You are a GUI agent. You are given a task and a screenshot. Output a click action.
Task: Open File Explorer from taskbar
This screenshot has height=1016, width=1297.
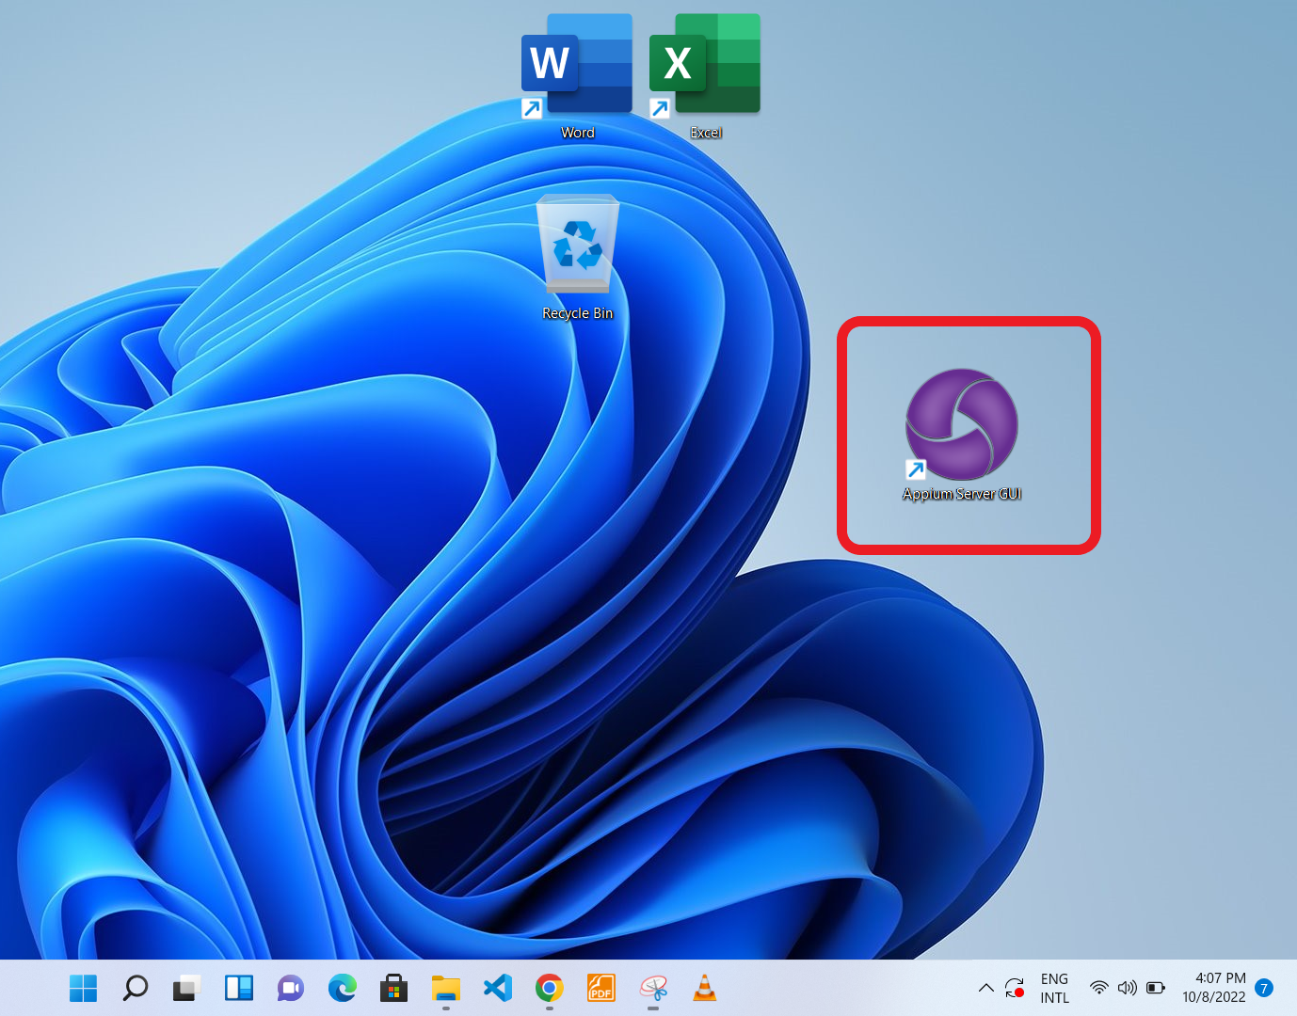coord(446,988)
